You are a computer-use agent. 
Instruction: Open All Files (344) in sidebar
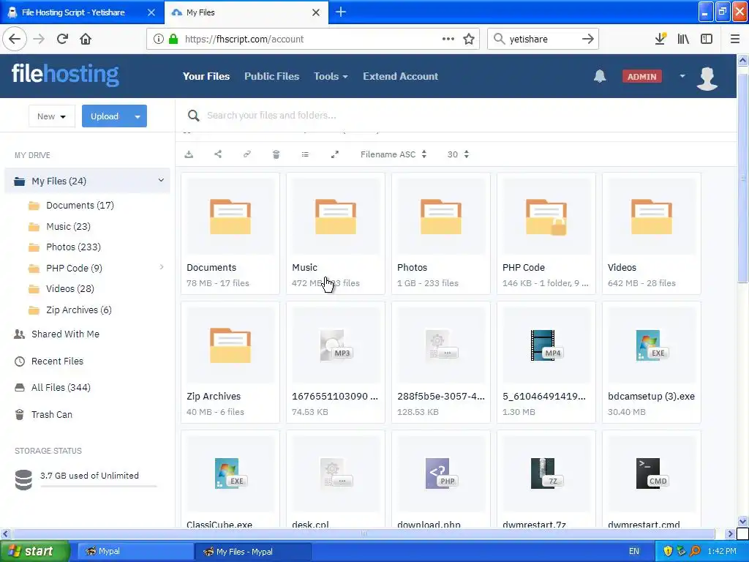tap(61, 388)
